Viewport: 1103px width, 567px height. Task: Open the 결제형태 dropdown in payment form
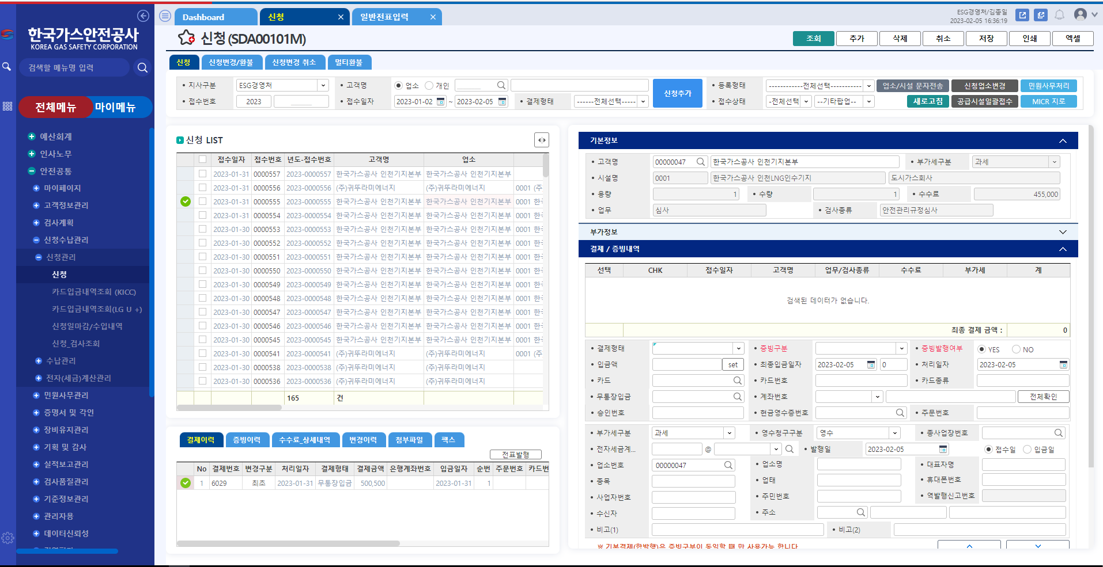click(738, 348)
